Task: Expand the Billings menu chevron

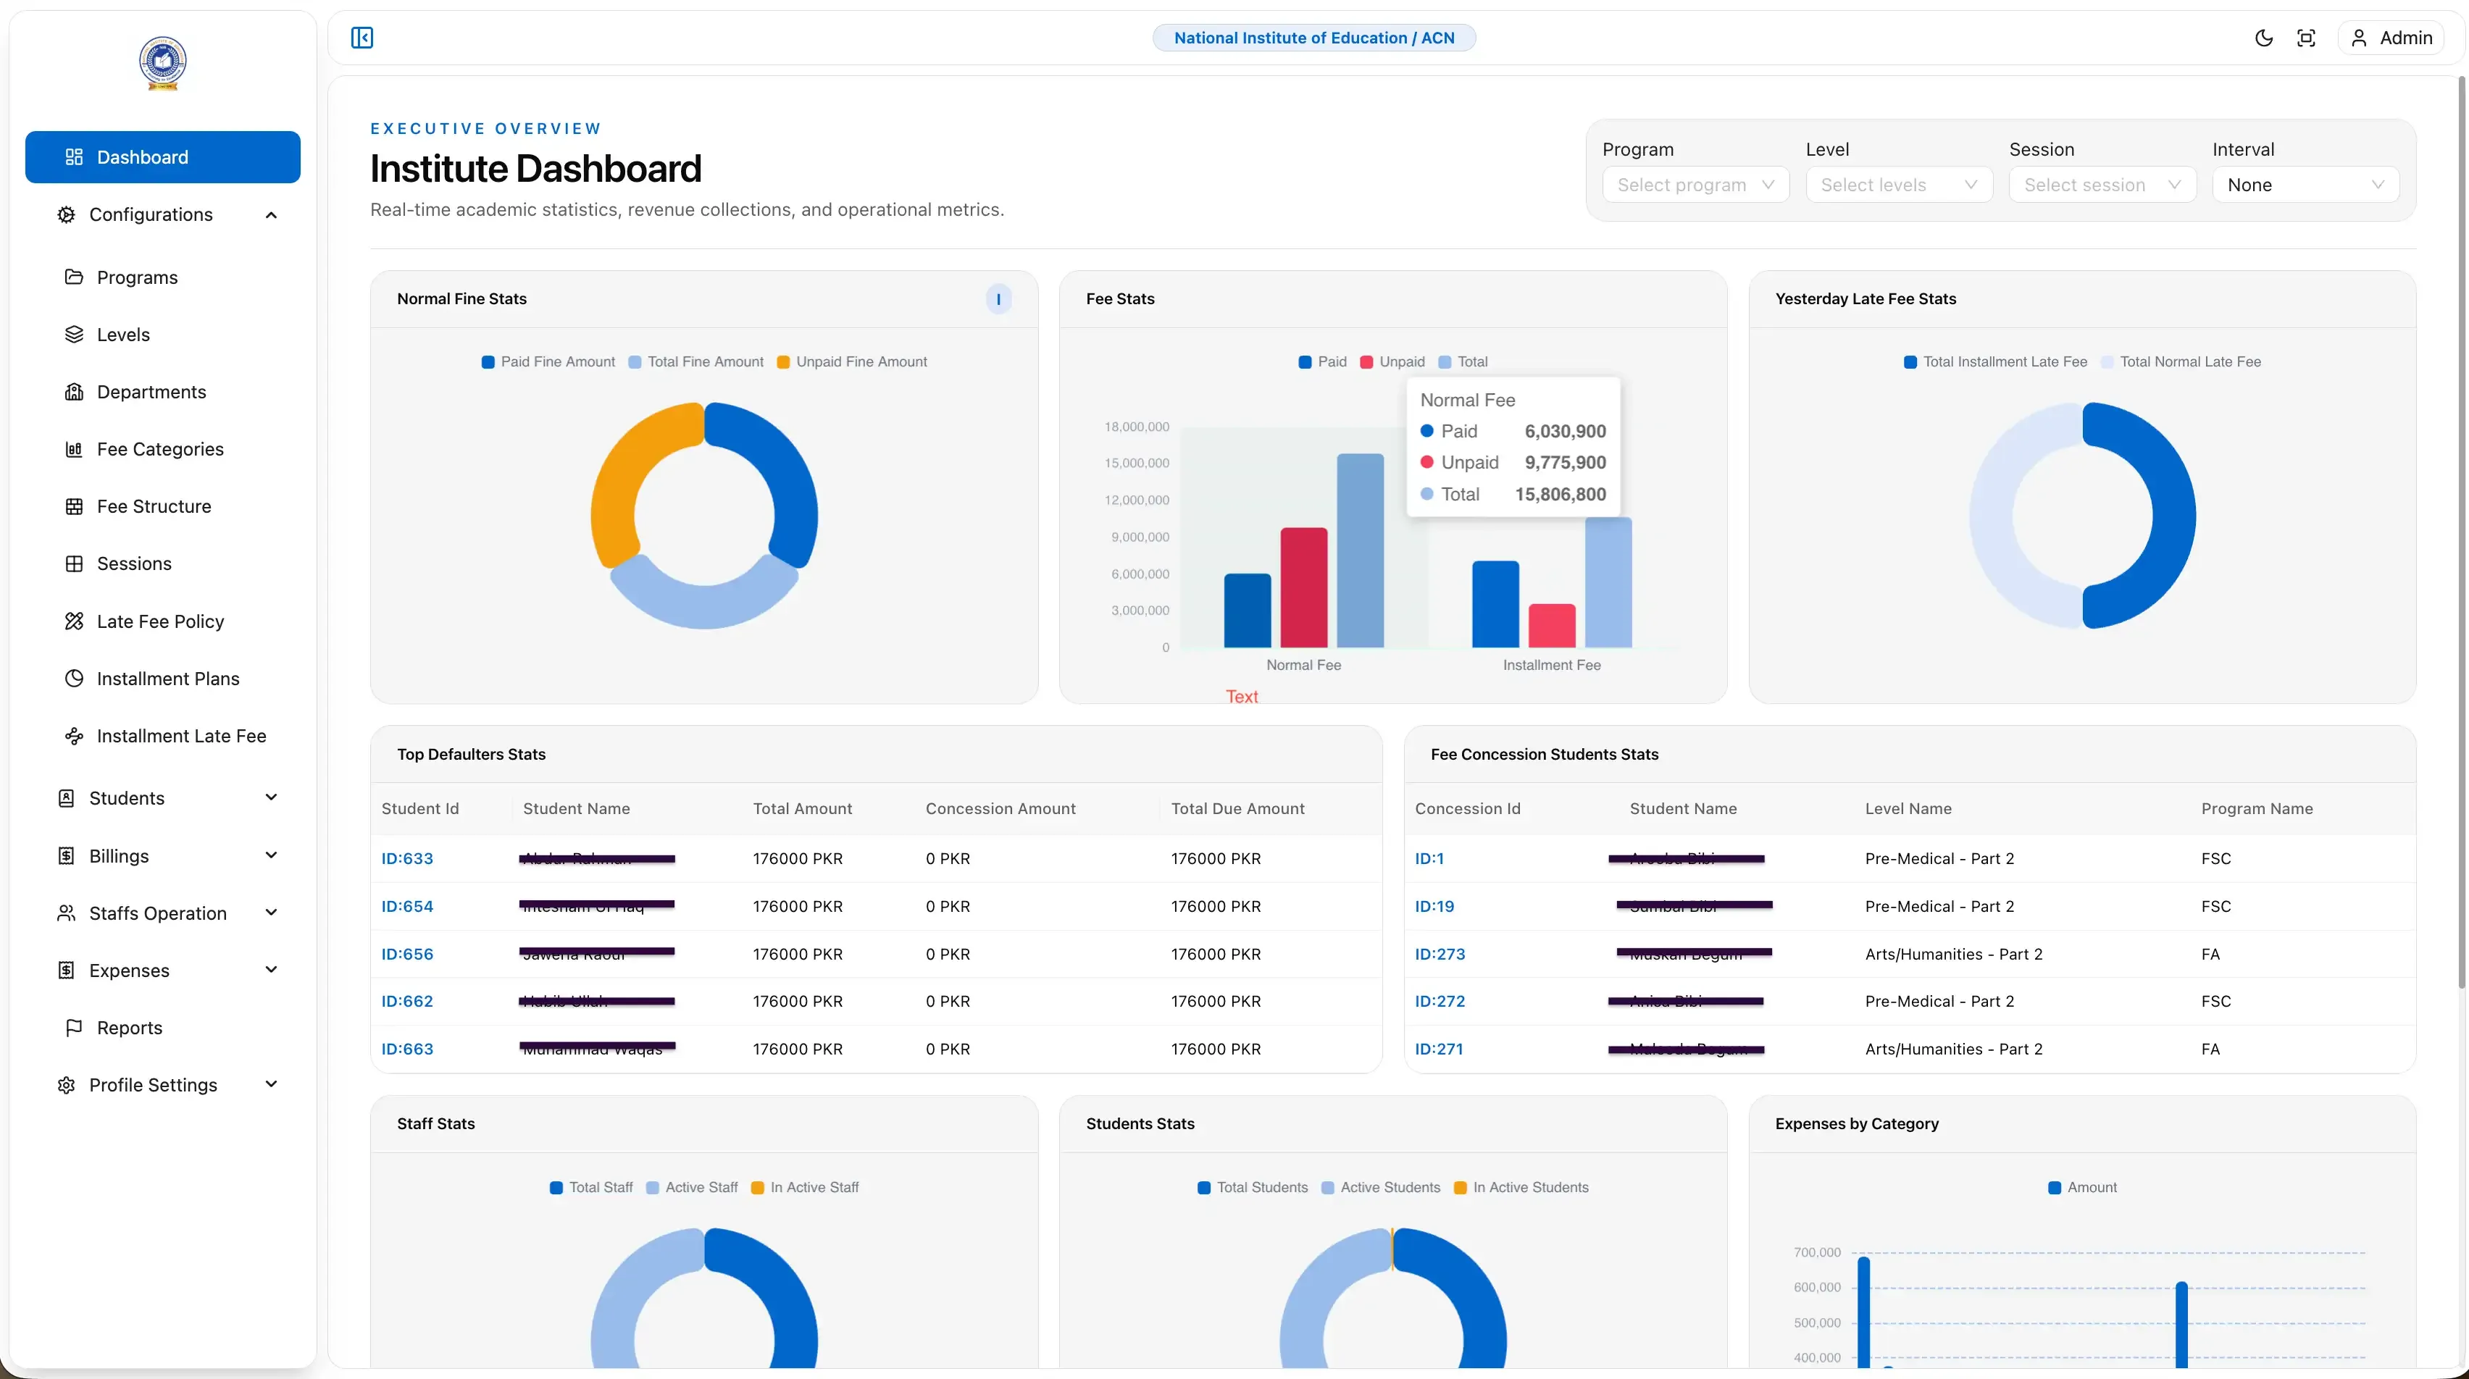Action: (x=271, y=855)
